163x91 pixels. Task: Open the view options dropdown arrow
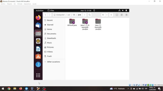pyautogui.click(x=107, y=15)
